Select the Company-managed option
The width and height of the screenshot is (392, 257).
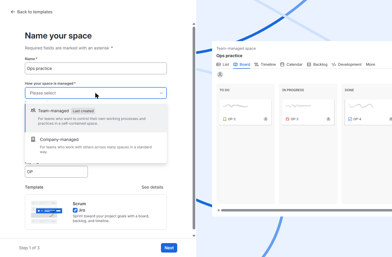pyautogui.click(x=96, y=147)
